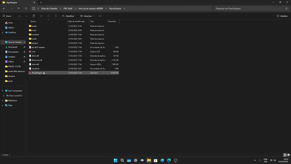Sort by Nome column header
Image resolution: width=291 pixels, height=164 pixels.
[48, 21]
